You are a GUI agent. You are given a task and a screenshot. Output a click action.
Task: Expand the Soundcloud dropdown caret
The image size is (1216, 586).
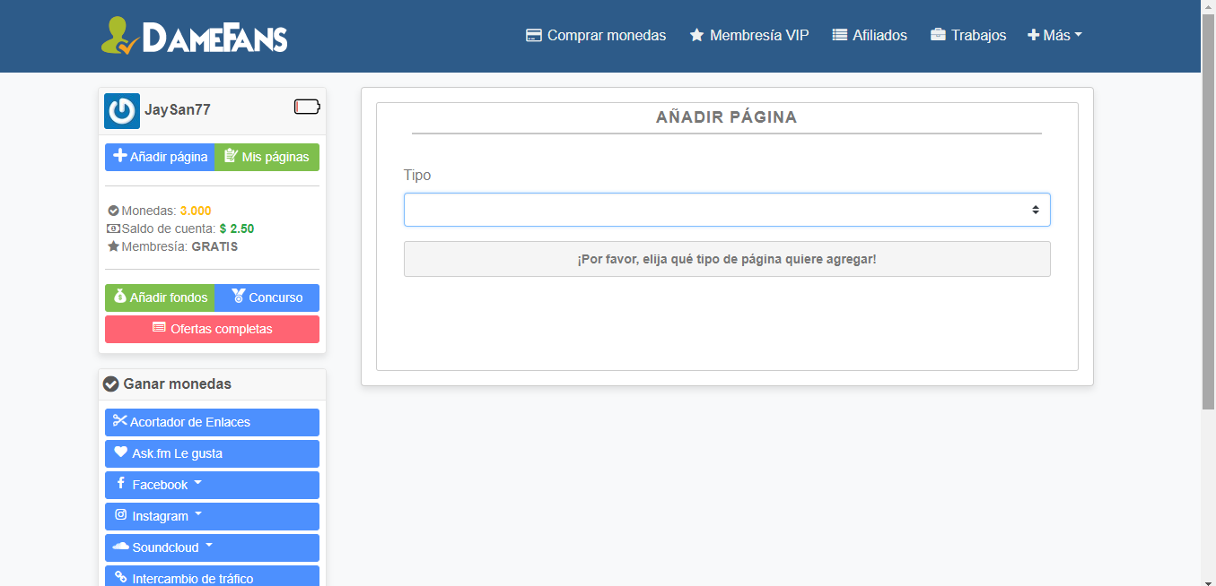pyautogui.click(x=209, y=547)
